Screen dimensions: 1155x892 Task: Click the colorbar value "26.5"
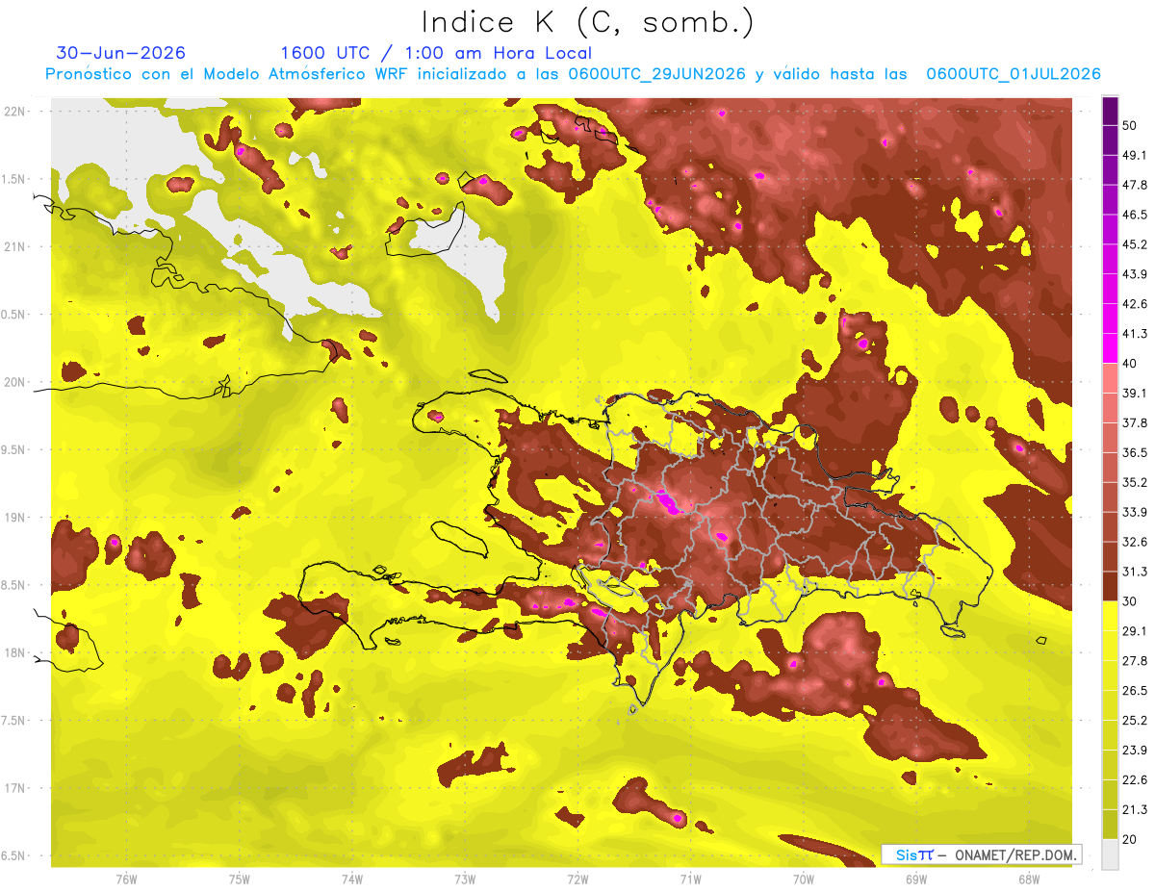pyautogui.click(x=1135, y=691)
